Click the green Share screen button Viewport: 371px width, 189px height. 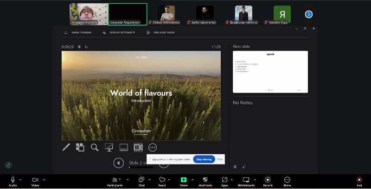click(x=184, y=182)
